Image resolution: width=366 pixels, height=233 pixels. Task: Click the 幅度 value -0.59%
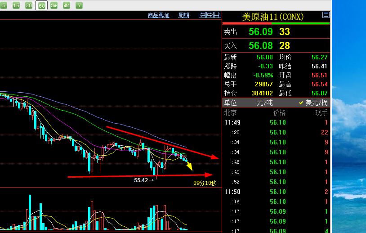pos(263,76)
